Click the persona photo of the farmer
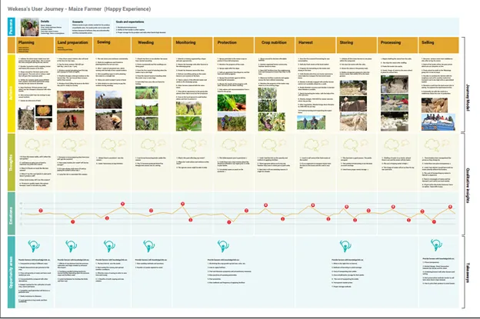The height and width of the screenshot is (319, 480). click(x=30, y=27)
